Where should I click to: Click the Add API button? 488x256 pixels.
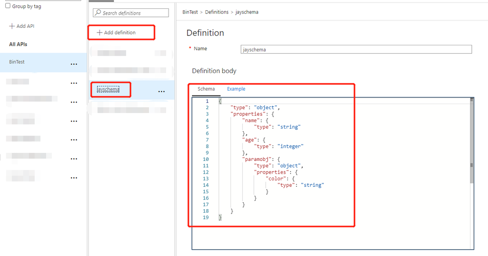click(x=22, y=26)
